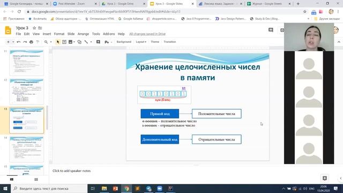343x193 pixels.
Task: Insert a text box
Action: [x=64, y=42]
